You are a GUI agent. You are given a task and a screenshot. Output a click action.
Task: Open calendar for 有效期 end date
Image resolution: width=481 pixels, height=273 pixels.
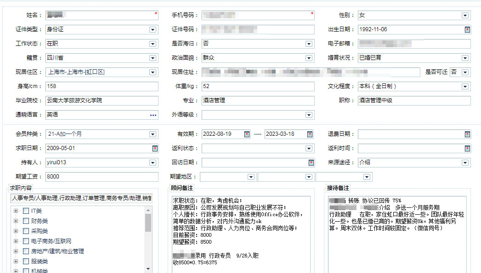click(x=310, y=134)
